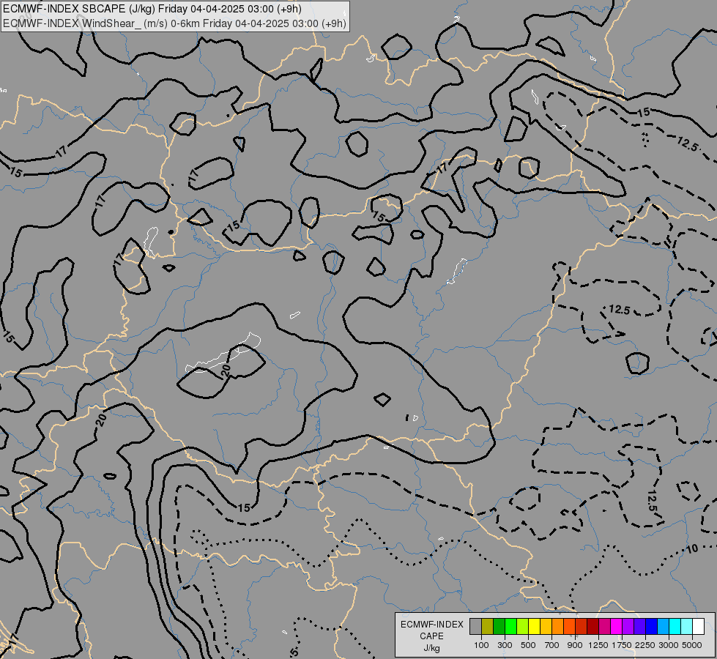Click the orange-red swatch left of 900 tick

pos(569,626)
